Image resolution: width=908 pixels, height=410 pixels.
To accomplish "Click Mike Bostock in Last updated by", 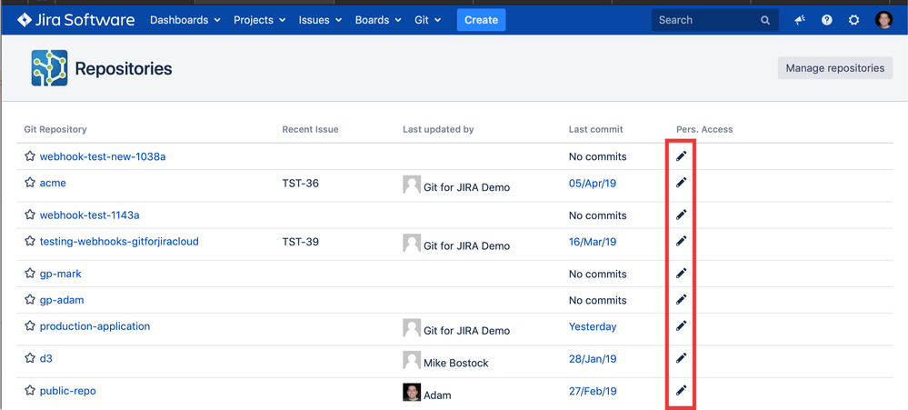I will click(455, 363).
